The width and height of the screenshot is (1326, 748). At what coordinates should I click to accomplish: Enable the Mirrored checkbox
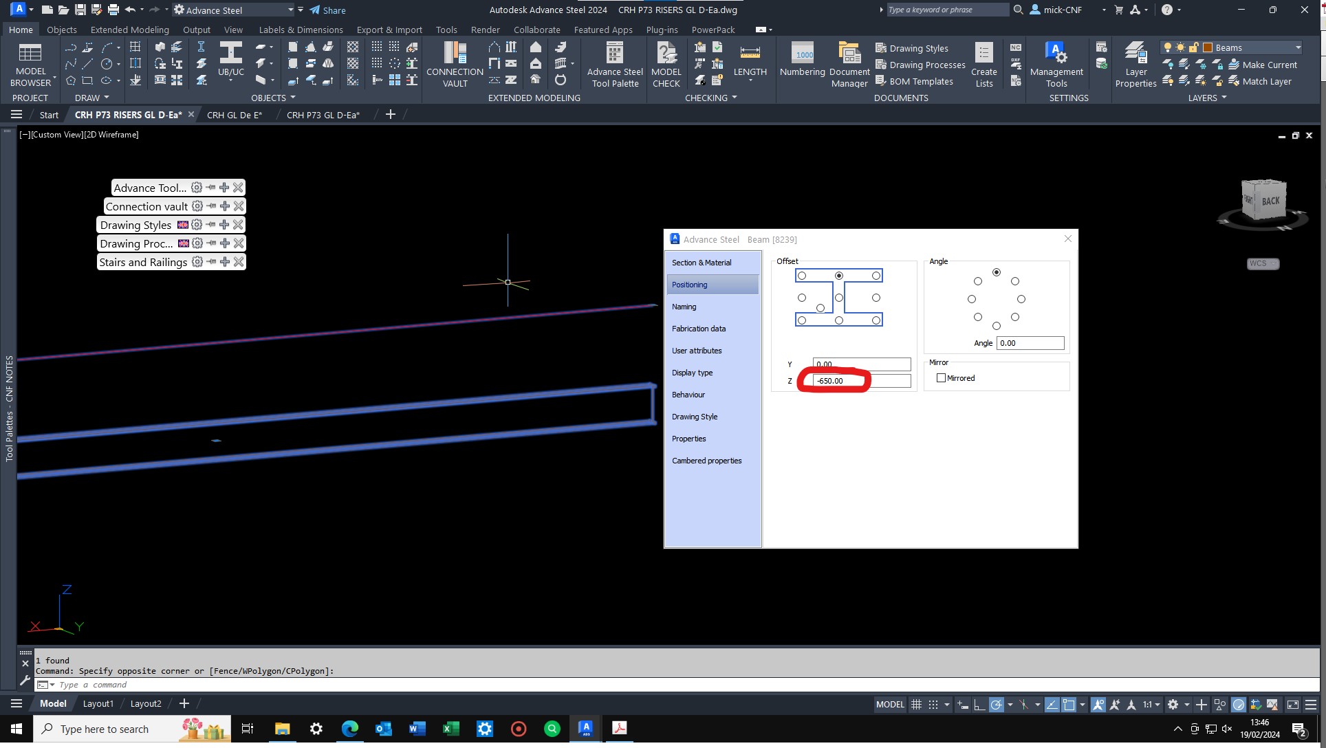click(x=942, y=377)
